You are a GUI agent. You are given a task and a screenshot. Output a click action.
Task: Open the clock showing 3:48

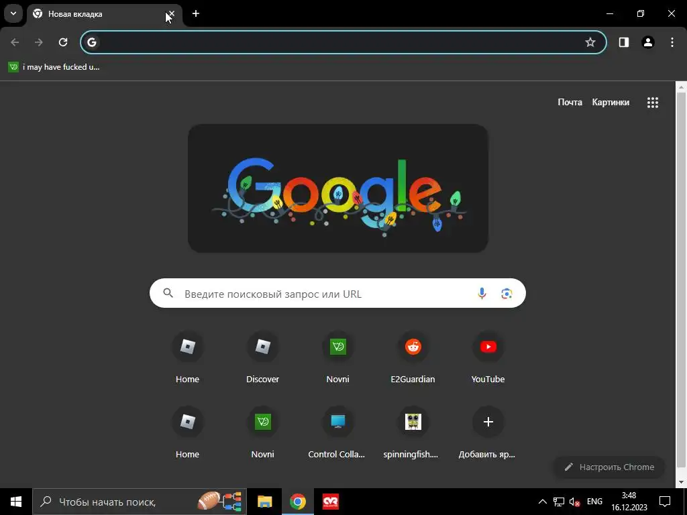point(629,502)
